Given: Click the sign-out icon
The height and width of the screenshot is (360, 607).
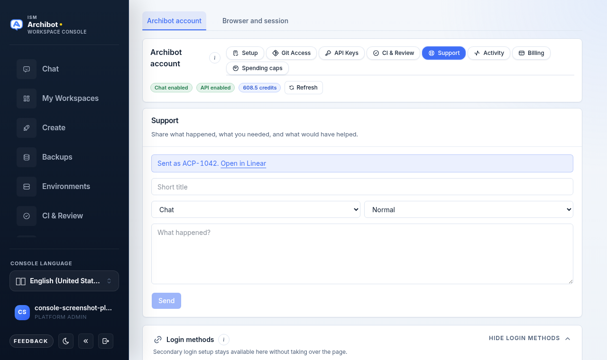Looking at the screenshot, I should [106, 341].
